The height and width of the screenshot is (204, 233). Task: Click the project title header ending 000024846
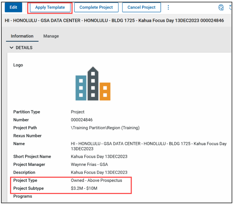[114, 20]
